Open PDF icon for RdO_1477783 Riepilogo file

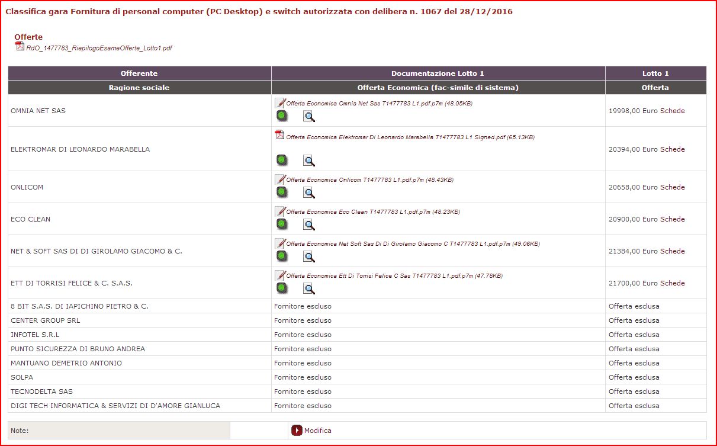[20, 47]
